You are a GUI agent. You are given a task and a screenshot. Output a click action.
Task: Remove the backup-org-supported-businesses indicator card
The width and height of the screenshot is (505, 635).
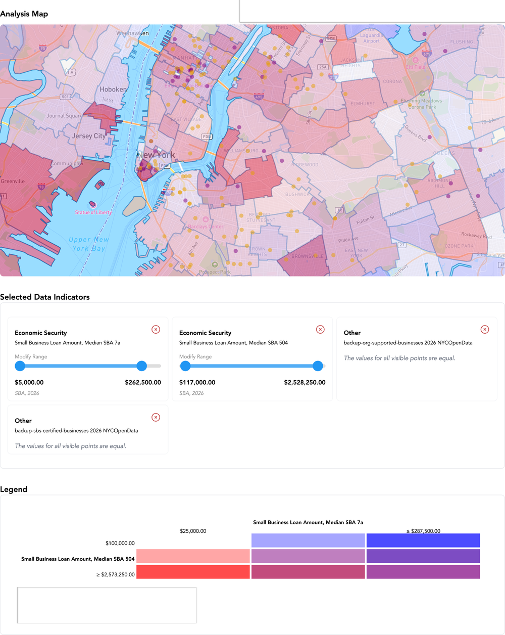(x=485, y=330)
